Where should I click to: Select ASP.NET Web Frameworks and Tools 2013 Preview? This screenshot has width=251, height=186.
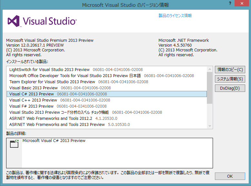tap(57, 124)
